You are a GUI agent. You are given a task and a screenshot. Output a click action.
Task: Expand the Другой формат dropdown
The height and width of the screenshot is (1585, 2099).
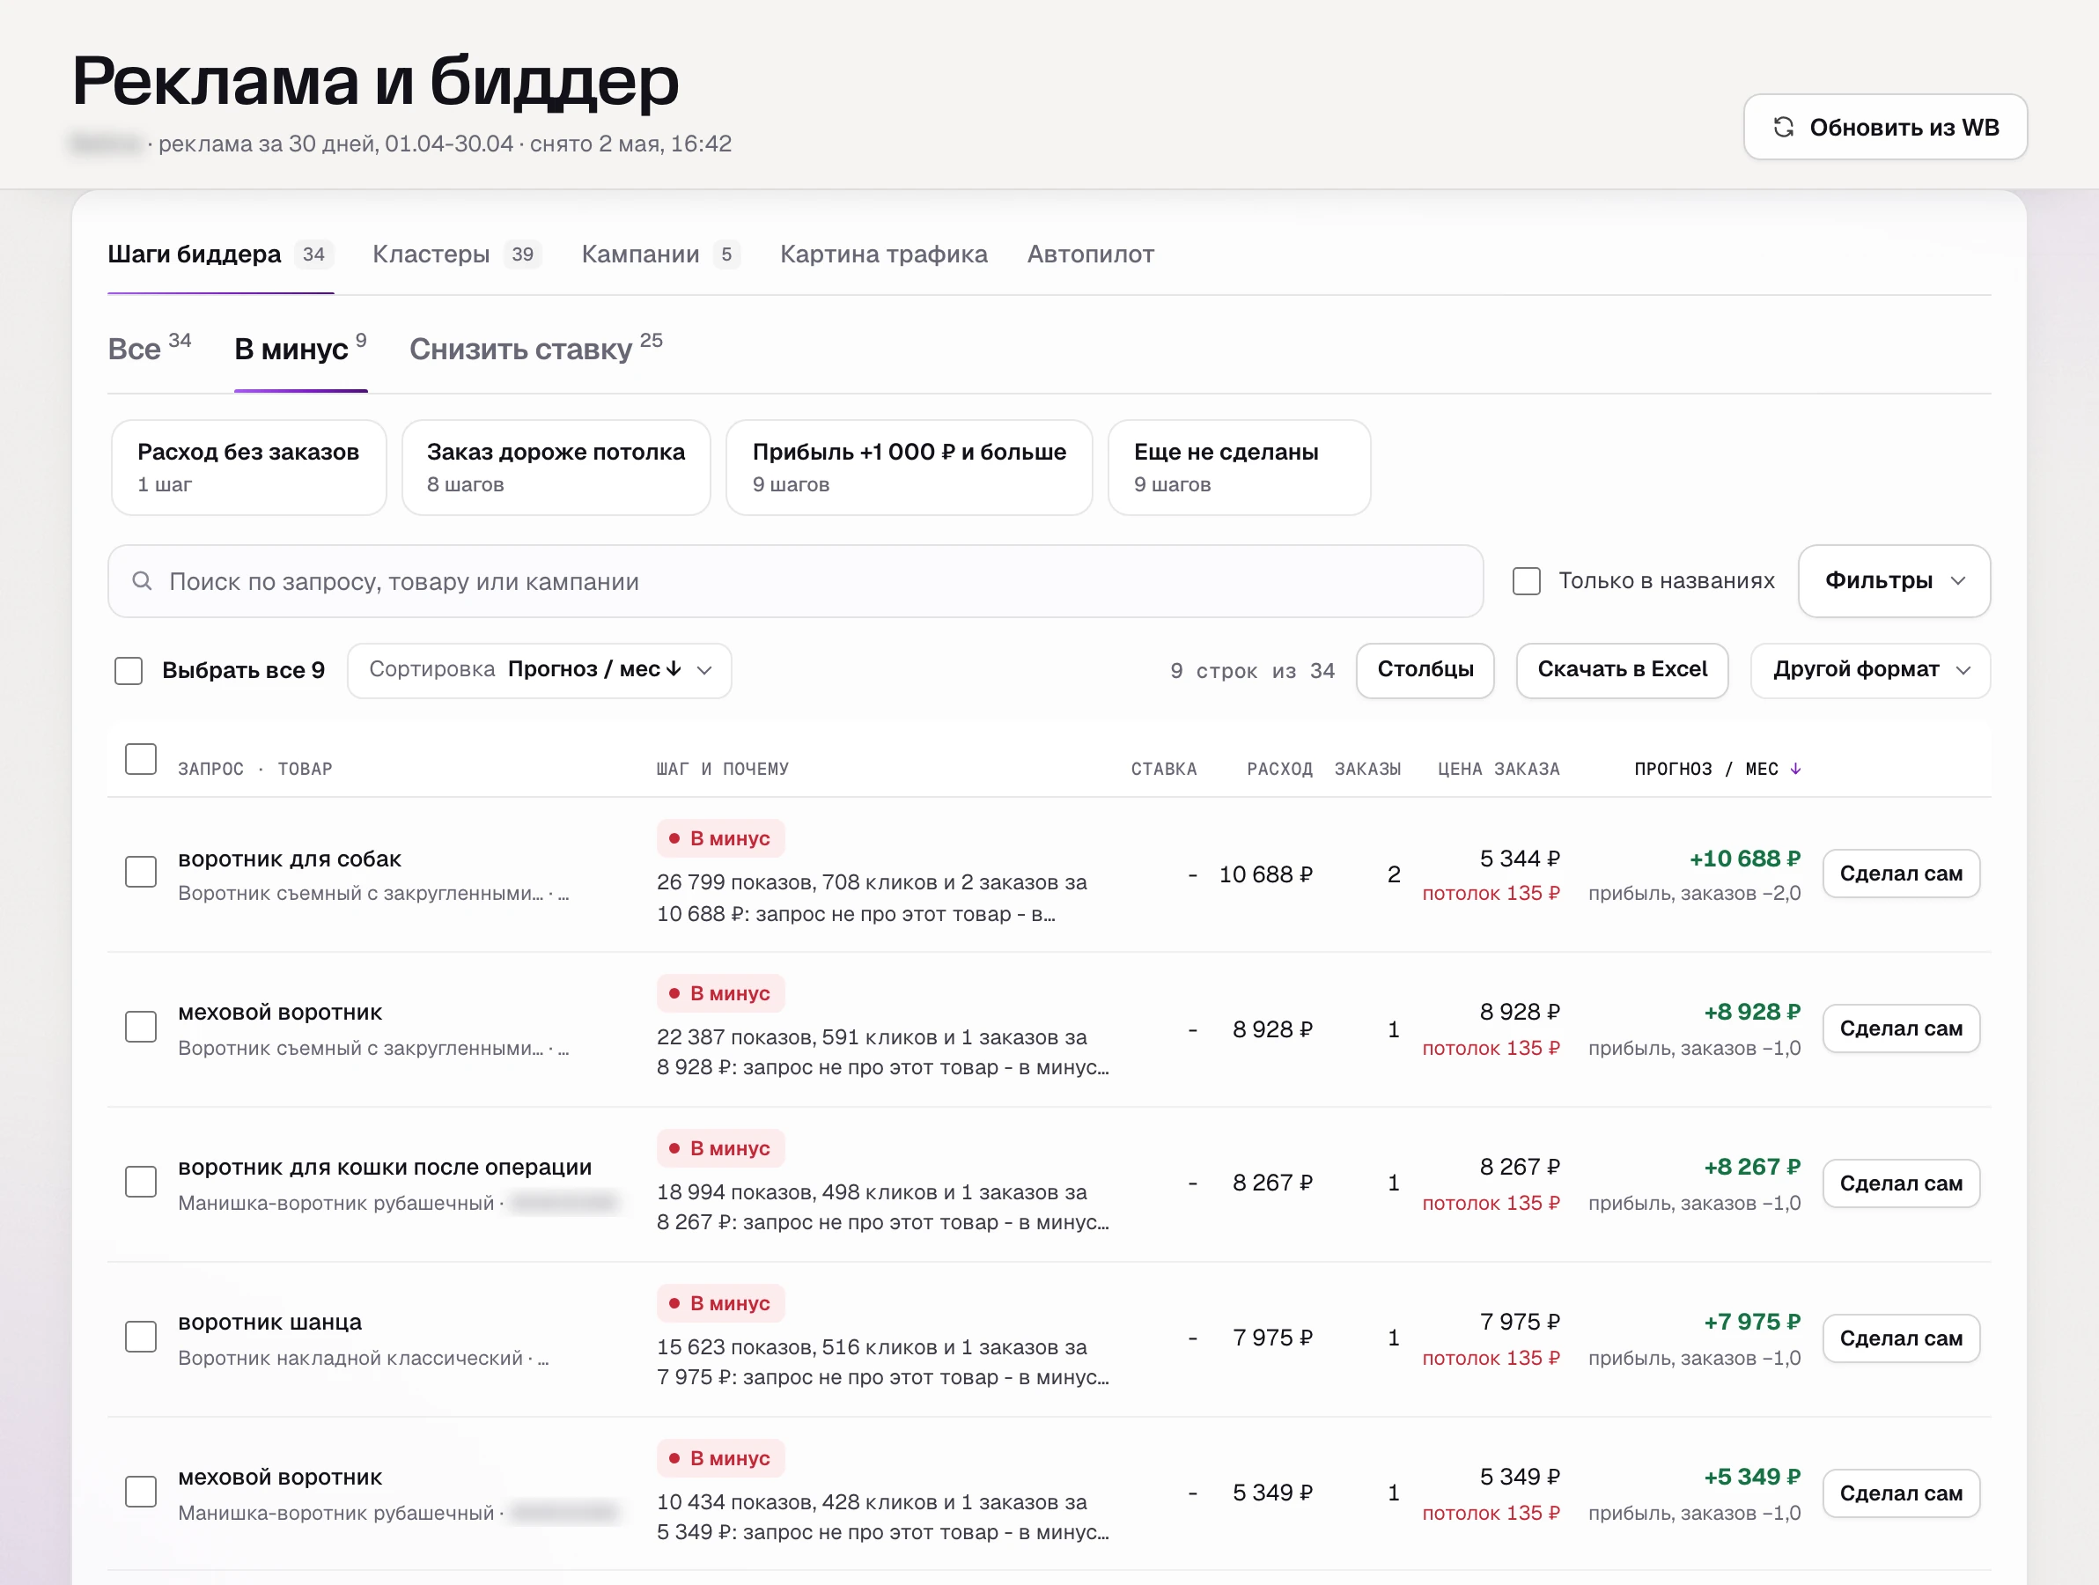click(x=1869, y=670)
